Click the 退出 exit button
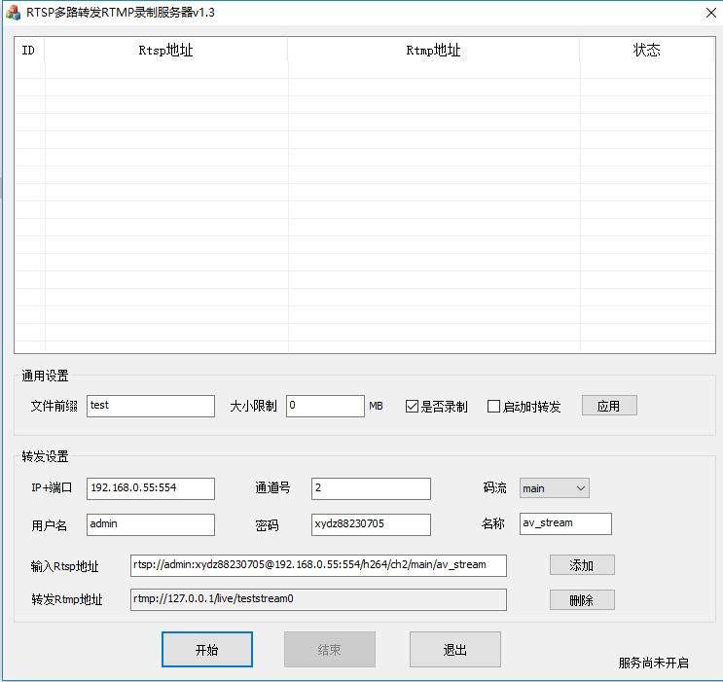This screenshot has height=682, width=723. pos(455,650)
